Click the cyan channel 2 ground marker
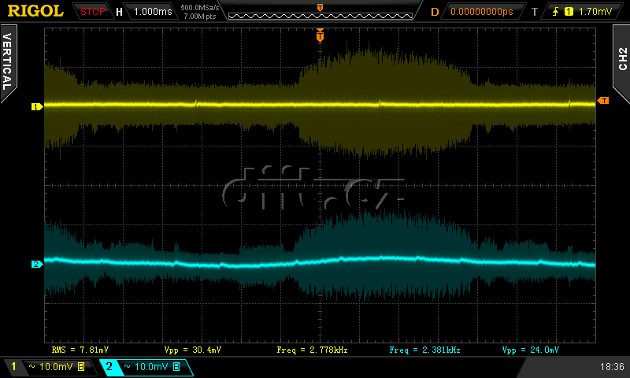The width and height of the screenshot is (630, 378). pos(35,265)
